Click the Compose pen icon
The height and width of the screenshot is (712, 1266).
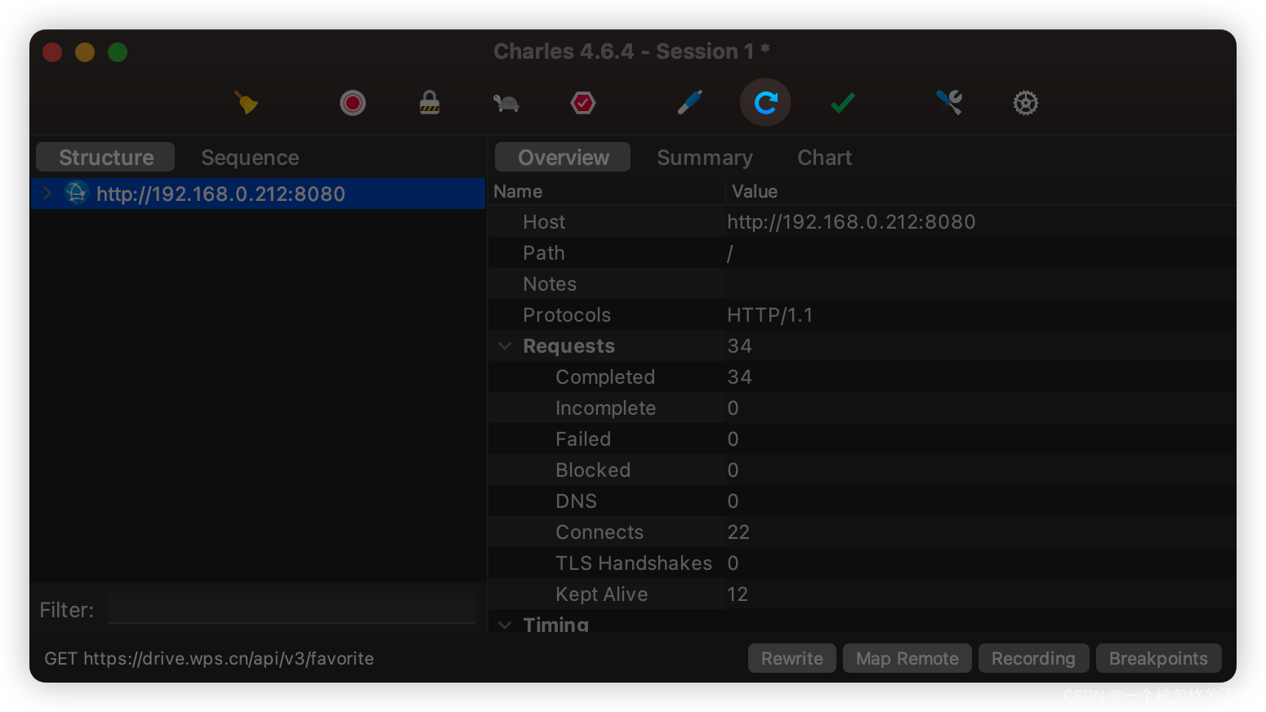click(690, 103)
